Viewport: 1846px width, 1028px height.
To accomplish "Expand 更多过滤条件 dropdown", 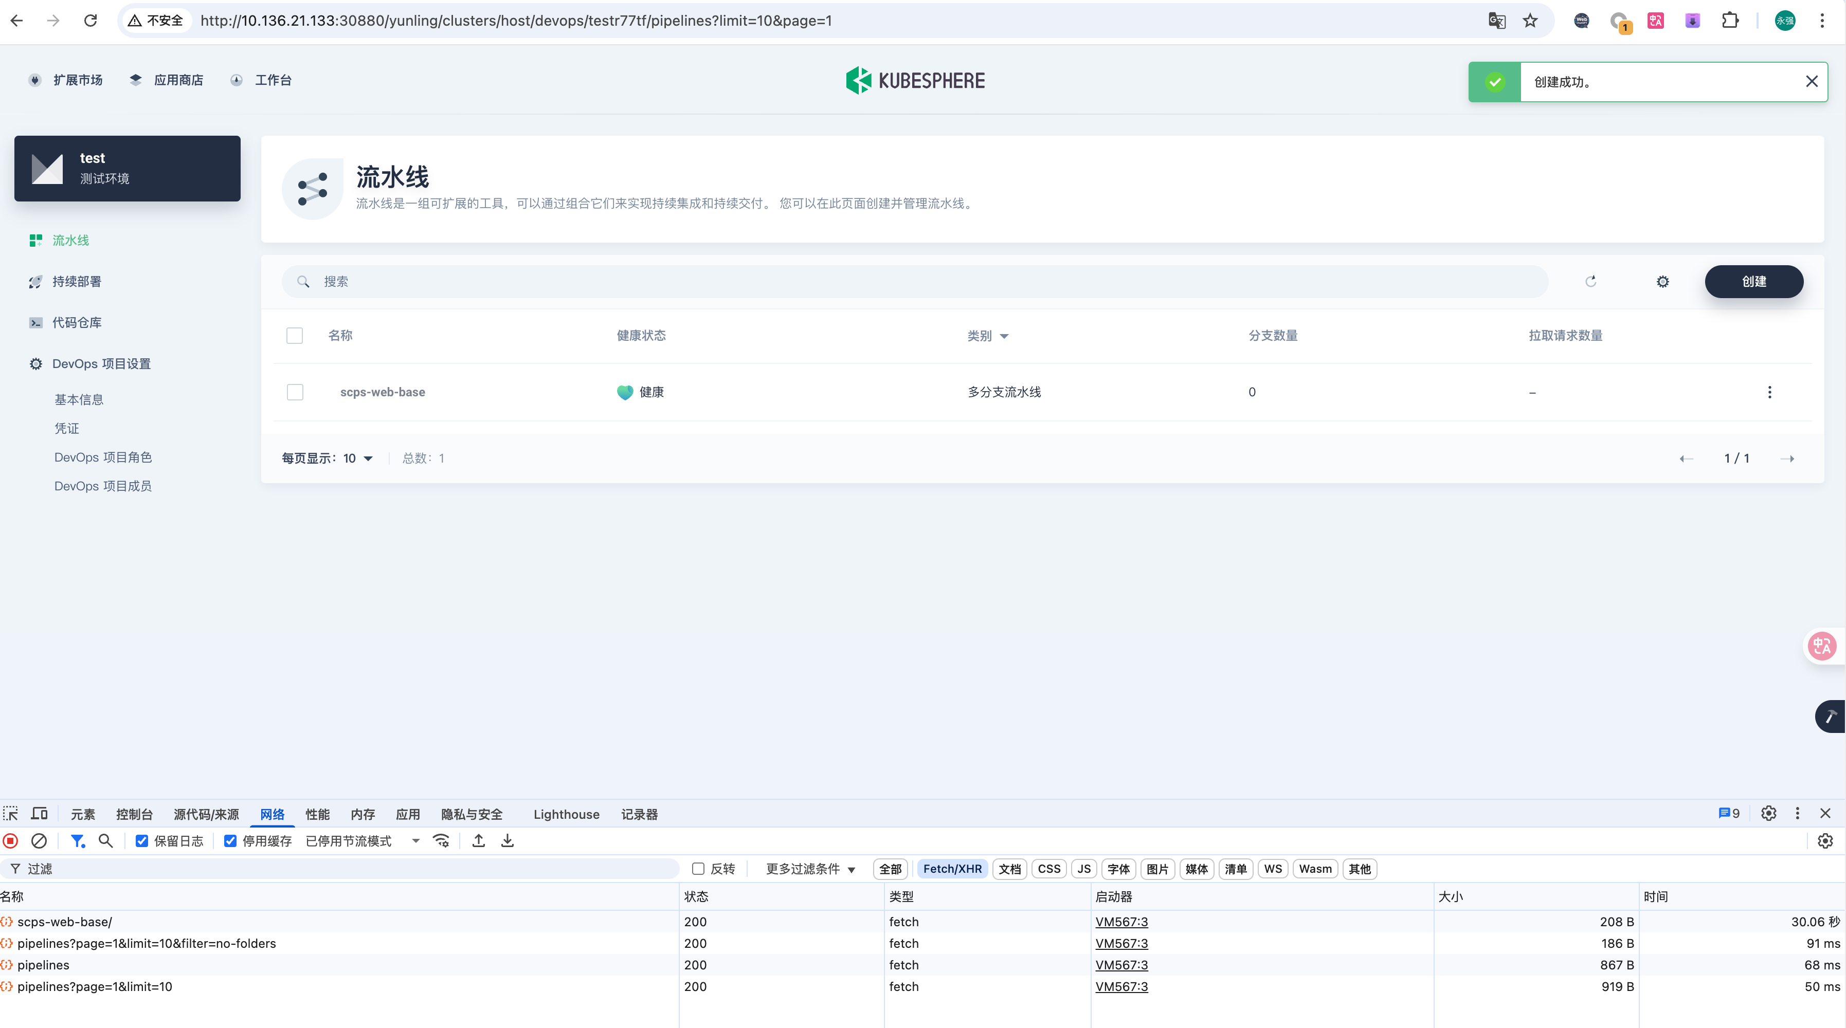I will 810,869.
